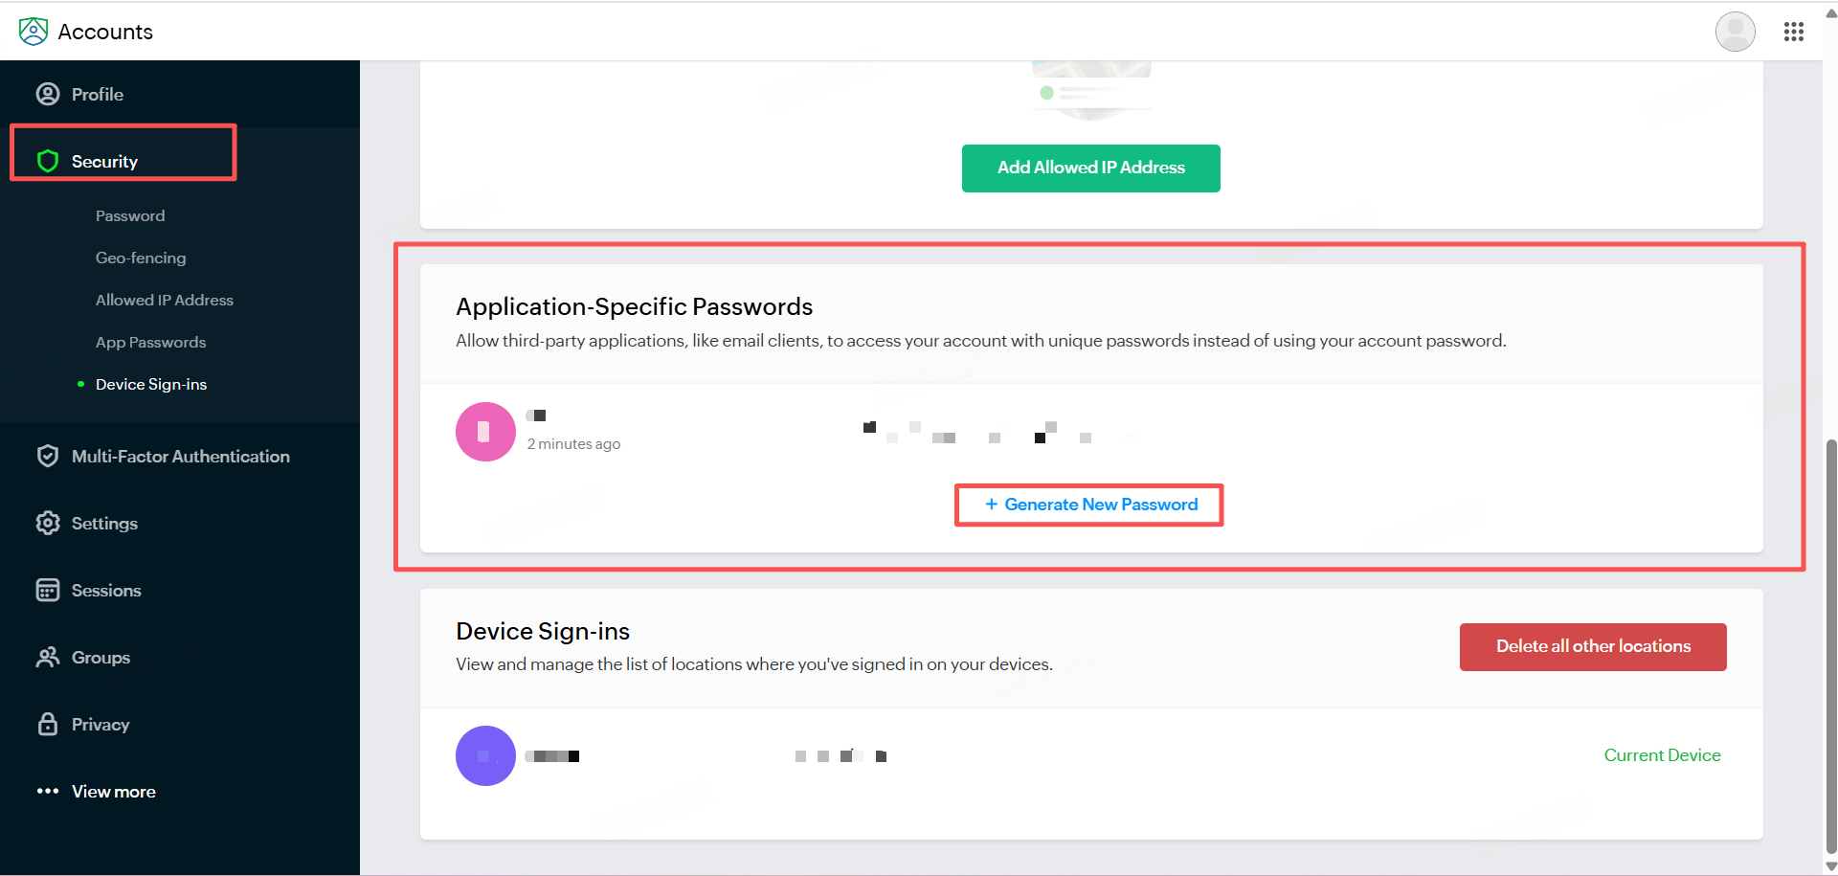Open the apps grid launcher
The width and height of the screenshot is (1838, 876).
click(x=1794, y=32)
